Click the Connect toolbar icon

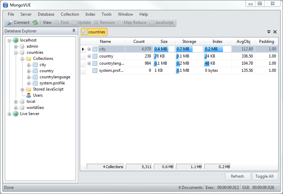pos(10,22)
